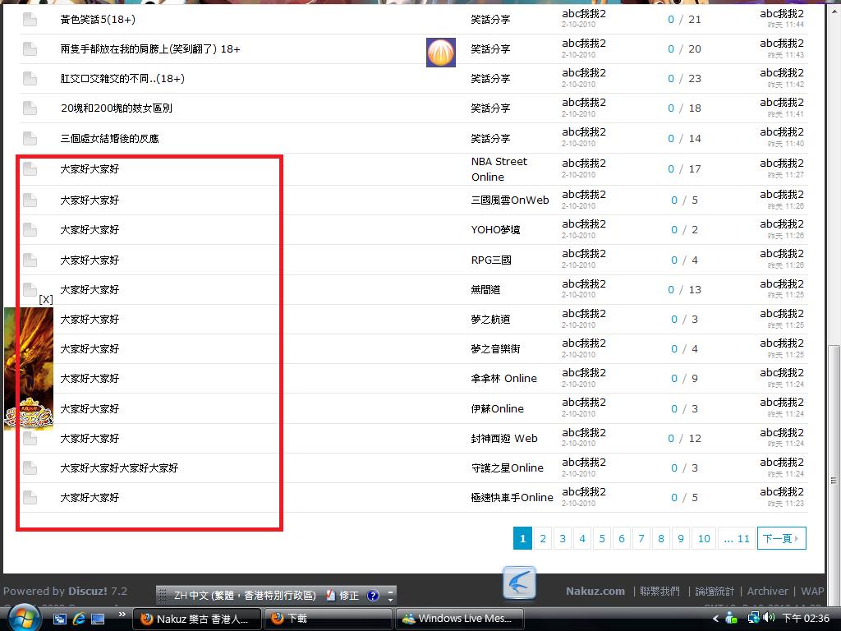This screenshot has width=841, height=631.
Task: Click the orange shell icon beside second joke thread
Action: click(441, 53)
